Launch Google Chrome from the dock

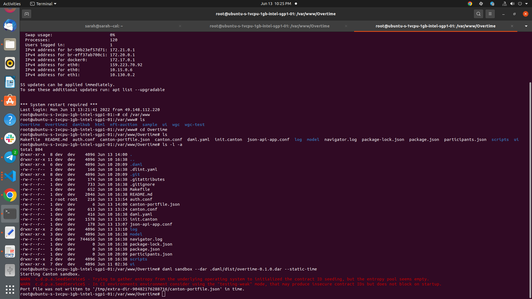pyautogui.click(x=10, y=195)
